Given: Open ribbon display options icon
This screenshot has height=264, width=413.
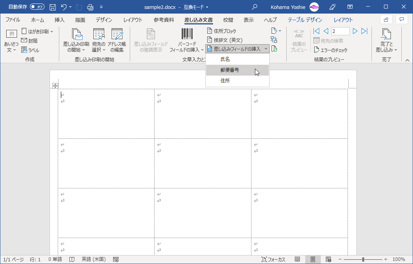Looking at the screenshot, I should coord(350,7).
